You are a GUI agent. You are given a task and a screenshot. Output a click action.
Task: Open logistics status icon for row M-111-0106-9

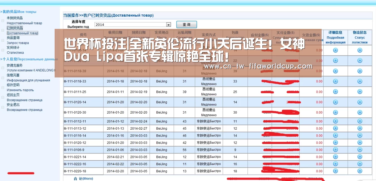pos(360,150)
